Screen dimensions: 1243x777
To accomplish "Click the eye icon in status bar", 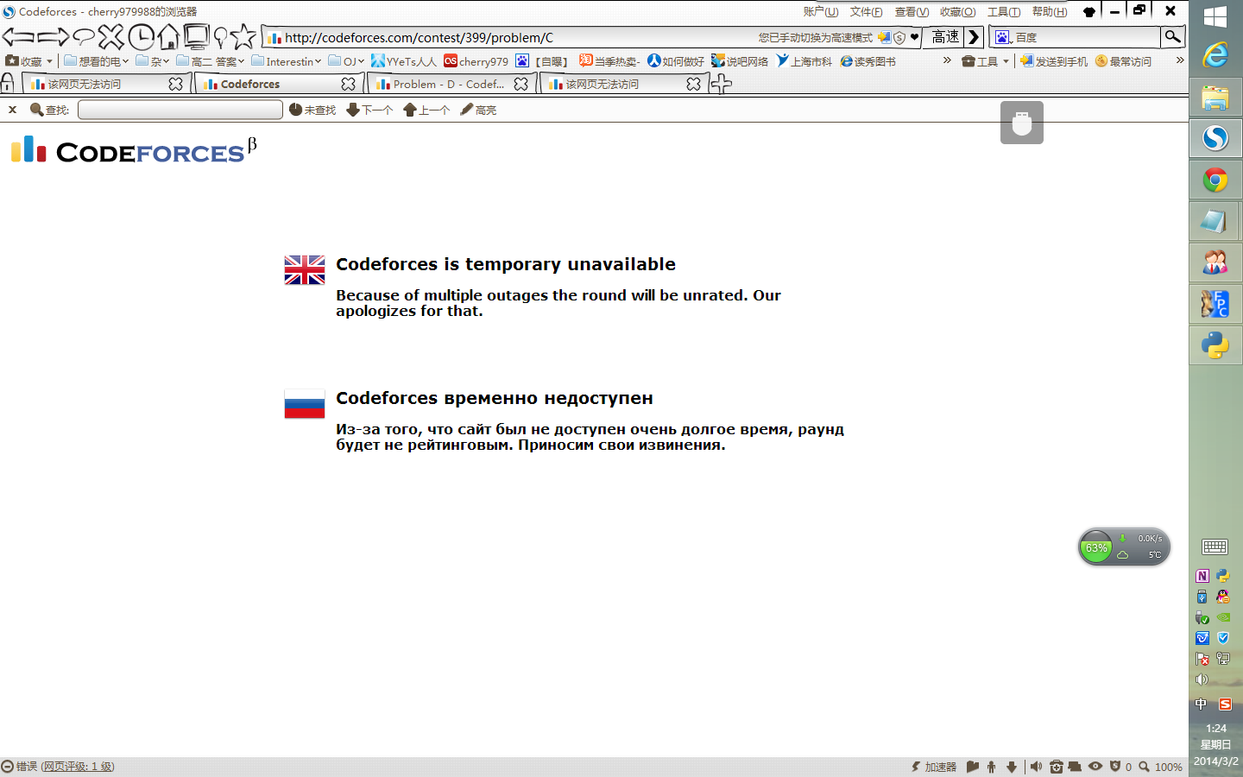I will [x=1095, y=767].
